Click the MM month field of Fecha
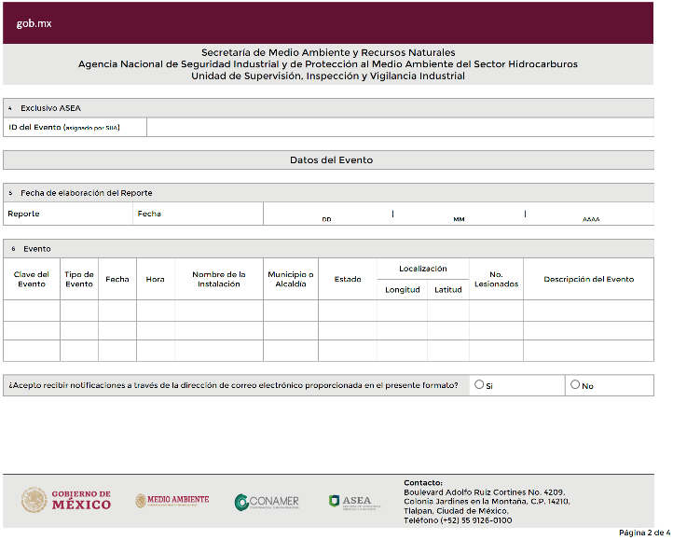 [459, 214]
